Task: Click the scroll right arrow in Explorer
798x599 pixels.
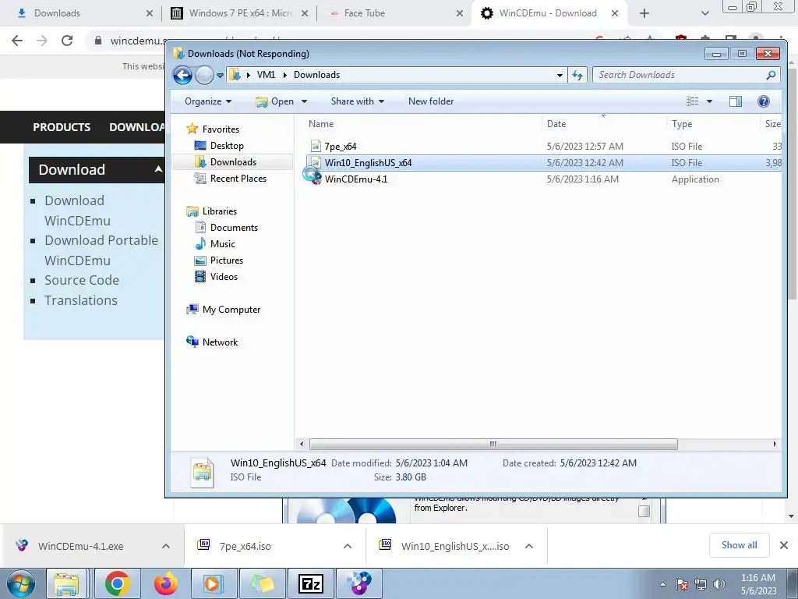Action: 775,444
